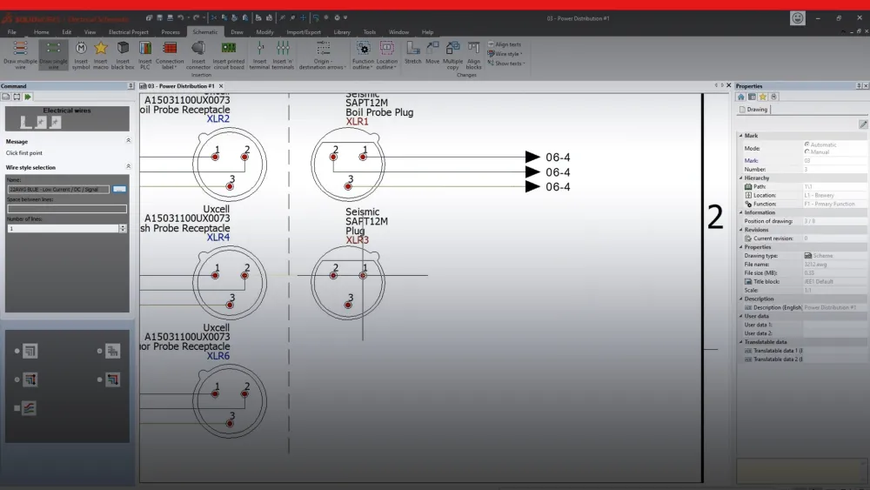This screenshot has height=490, width=870.
Task: Switch to the Home ribbon tab
Action: point(41,32)
